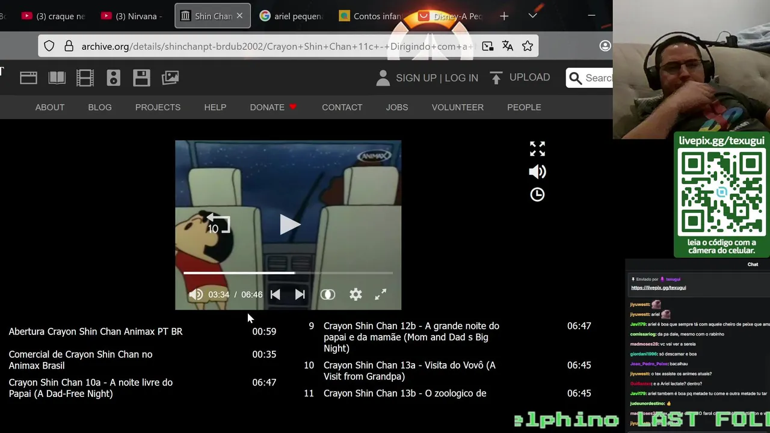Click the search magnifier icon
The image size is (770, 433).
pos(575,78)
